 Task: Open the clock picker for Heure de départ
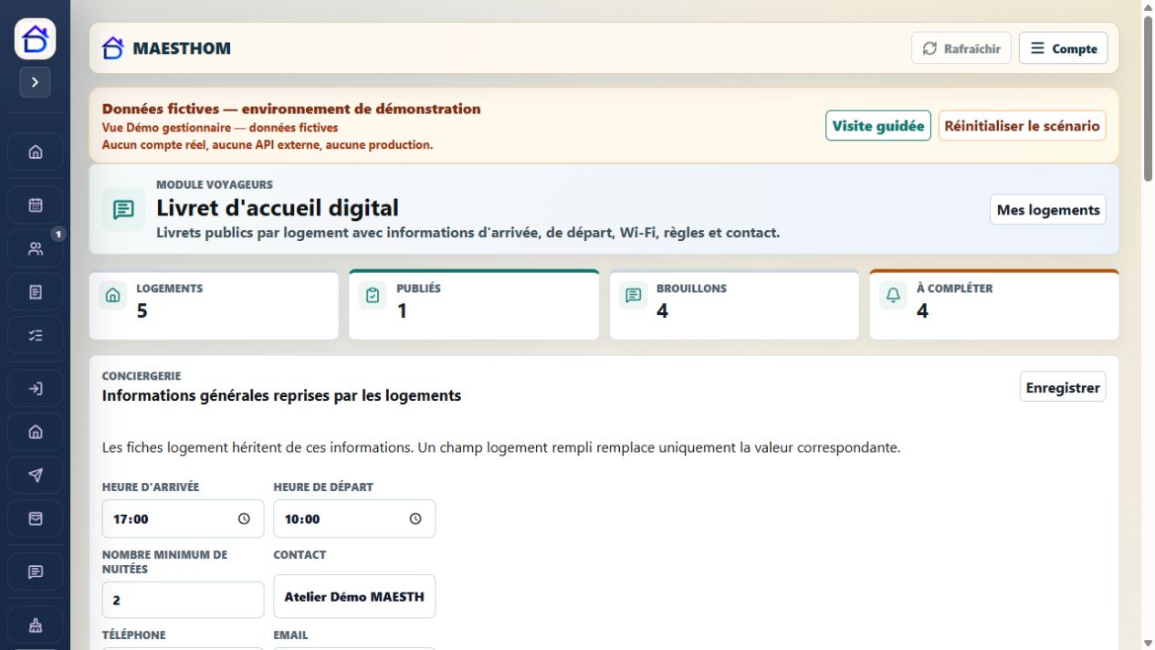(415, 519)
